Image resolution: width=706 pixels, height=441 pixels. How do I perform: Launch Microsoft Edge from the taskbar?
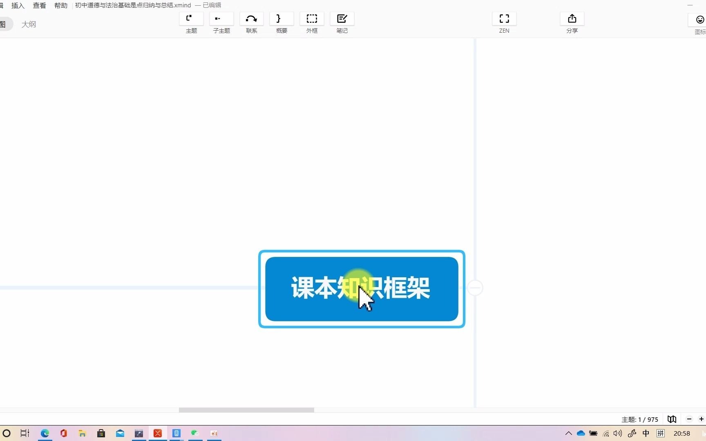tap(45, 433)
